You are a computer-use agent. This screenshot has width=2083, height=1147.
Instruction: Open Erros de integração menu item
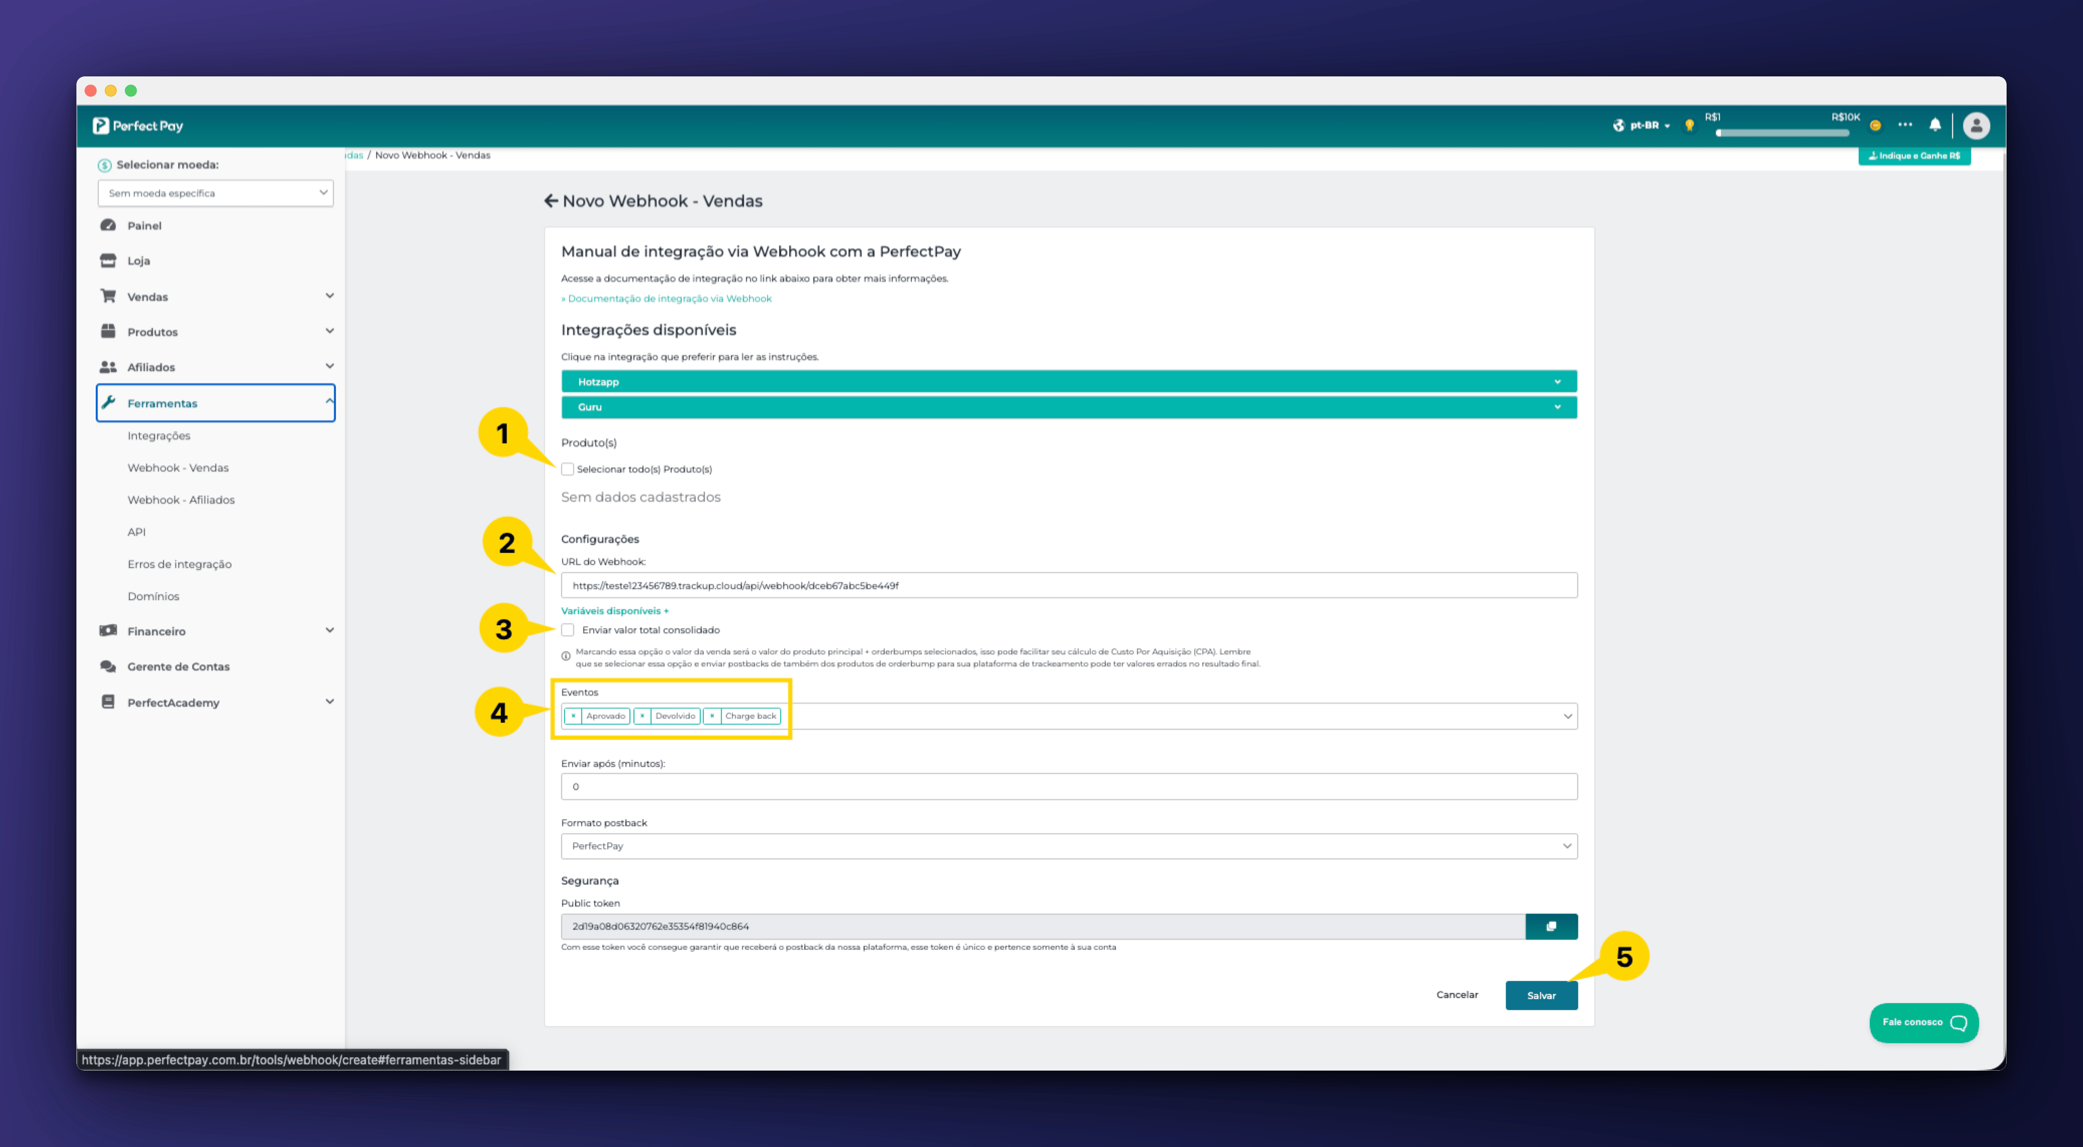click(179, 564)
